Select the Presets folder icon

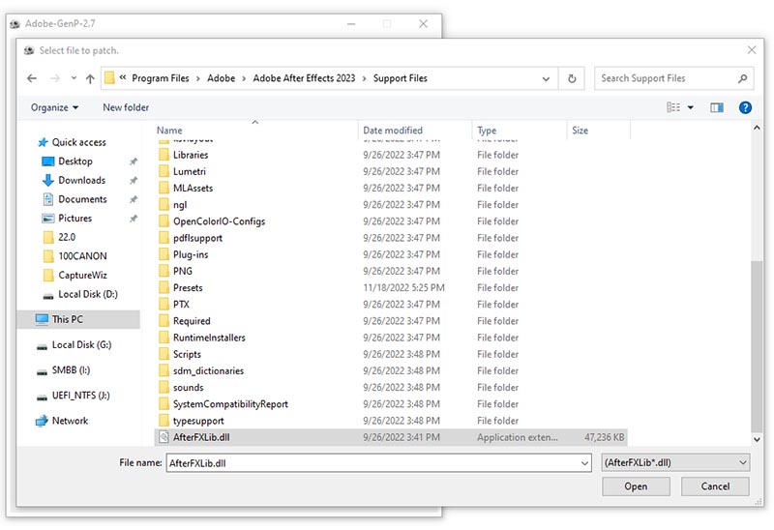(164, 287)
